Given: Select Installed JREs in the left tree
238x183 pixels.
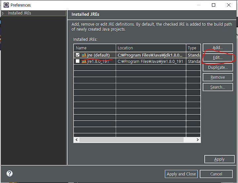Looking at the screenshot, I should [20, 13].
